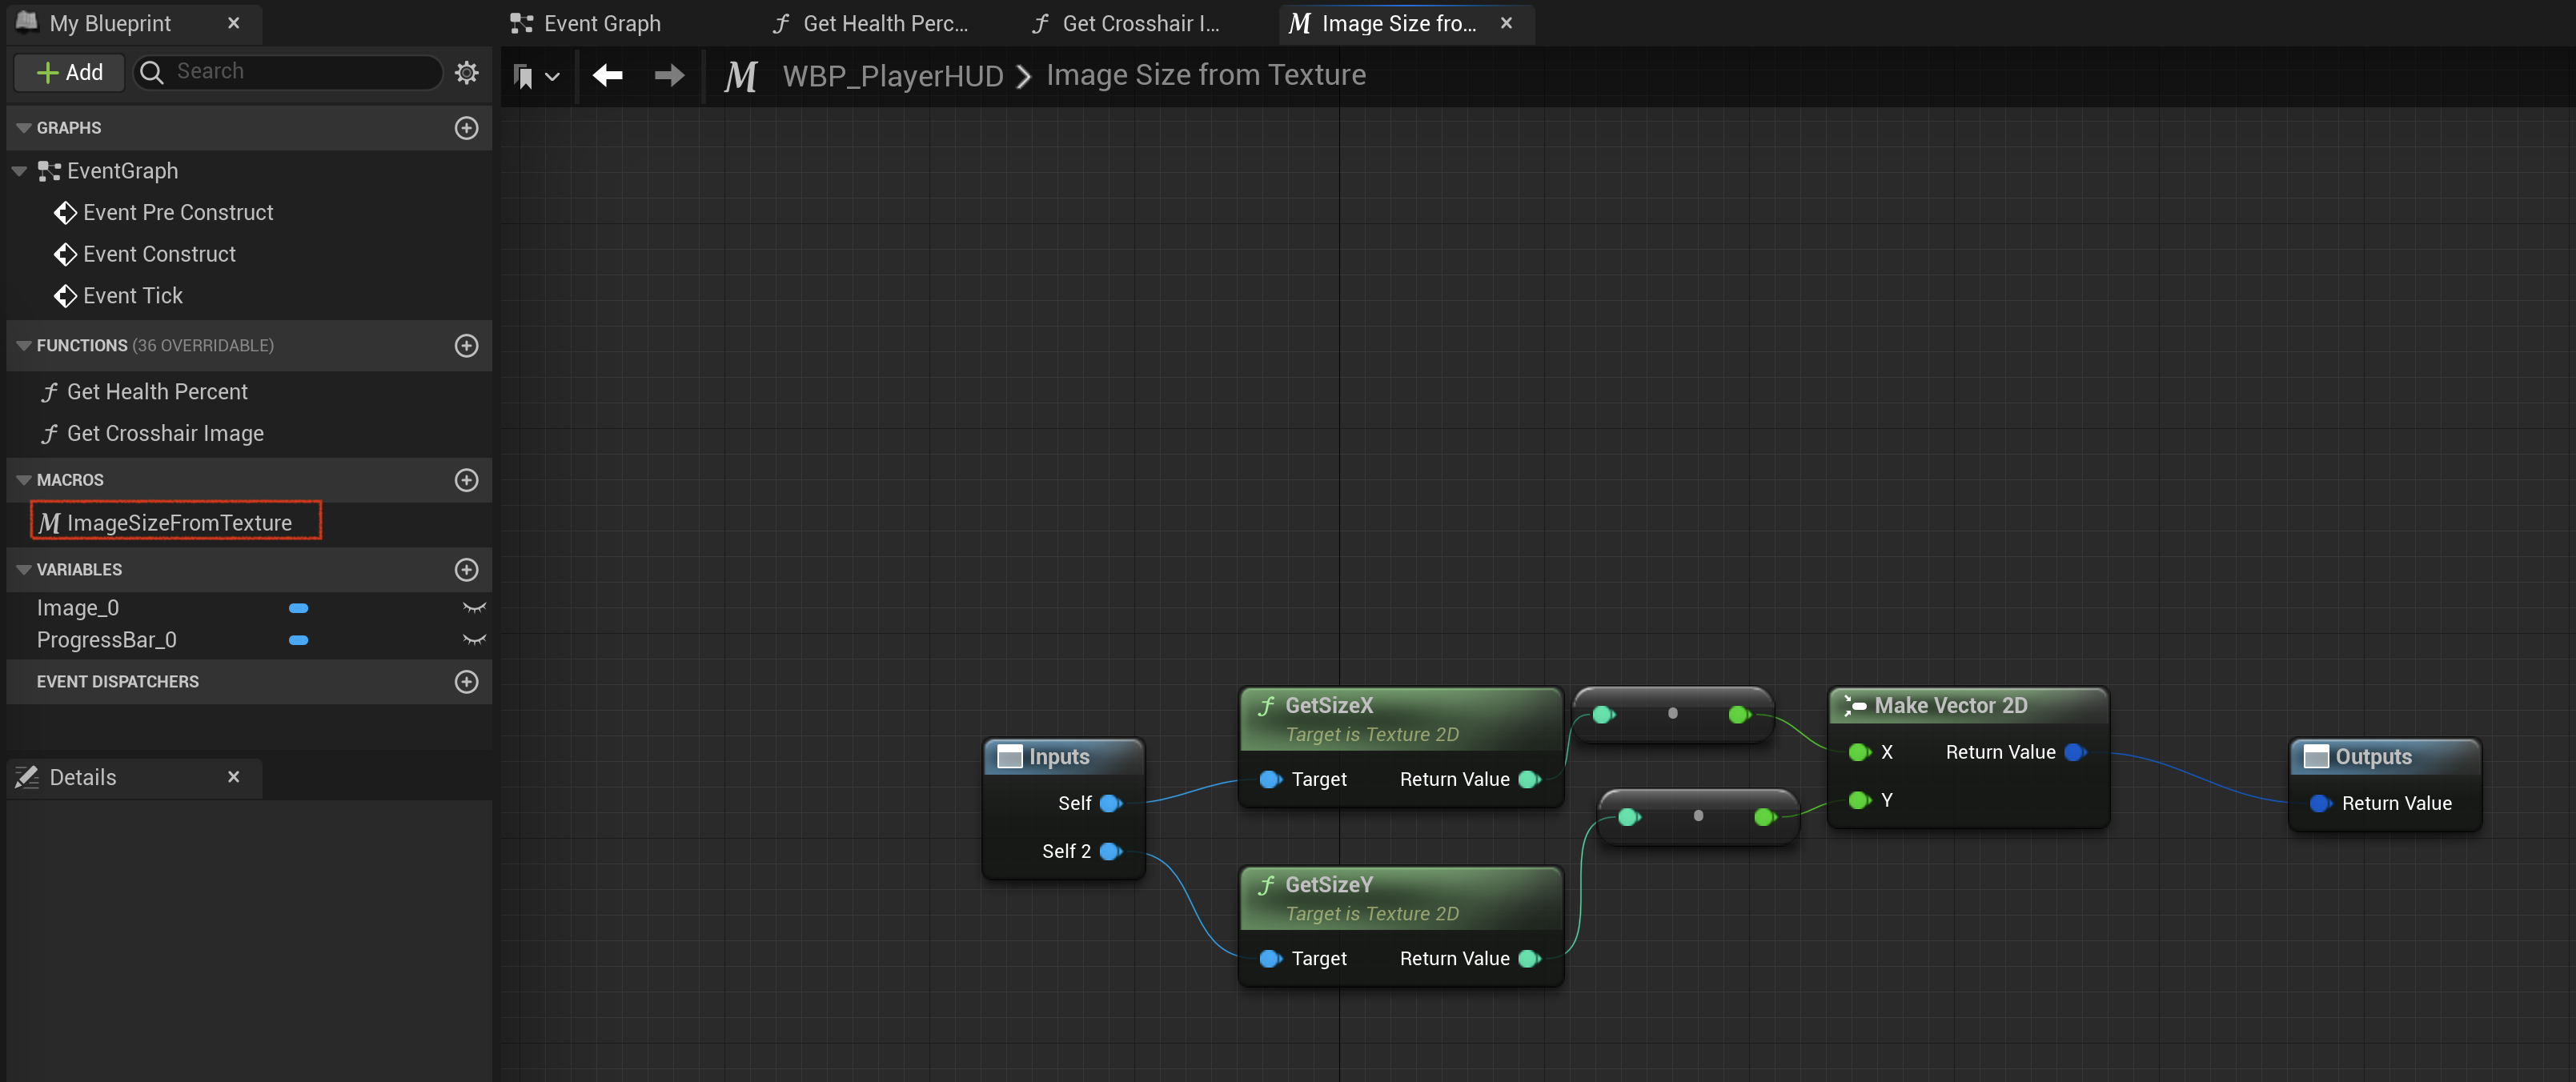2576x1082 pixels.
Task: Close the Image Size from Texture tab
Action: click(1506, 23)
